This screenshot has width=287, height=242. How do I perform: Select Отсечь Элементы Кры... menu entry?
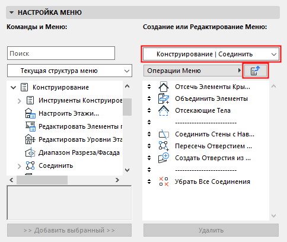point(212,87)
